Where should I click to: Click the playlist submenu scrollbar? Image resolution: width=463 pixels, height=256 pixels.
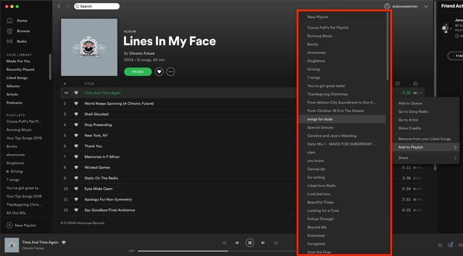pyautogui.click(x=387, y=46)
